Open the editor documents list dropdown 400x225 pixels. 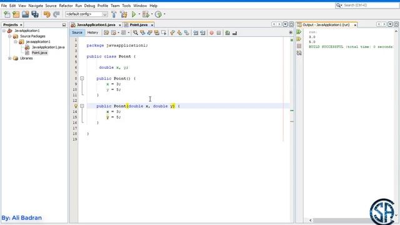(x=285, y=24)
